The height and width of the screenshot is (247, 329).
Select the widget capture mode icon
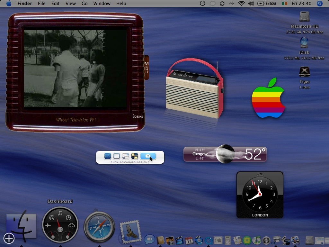[x=135, y=156]
